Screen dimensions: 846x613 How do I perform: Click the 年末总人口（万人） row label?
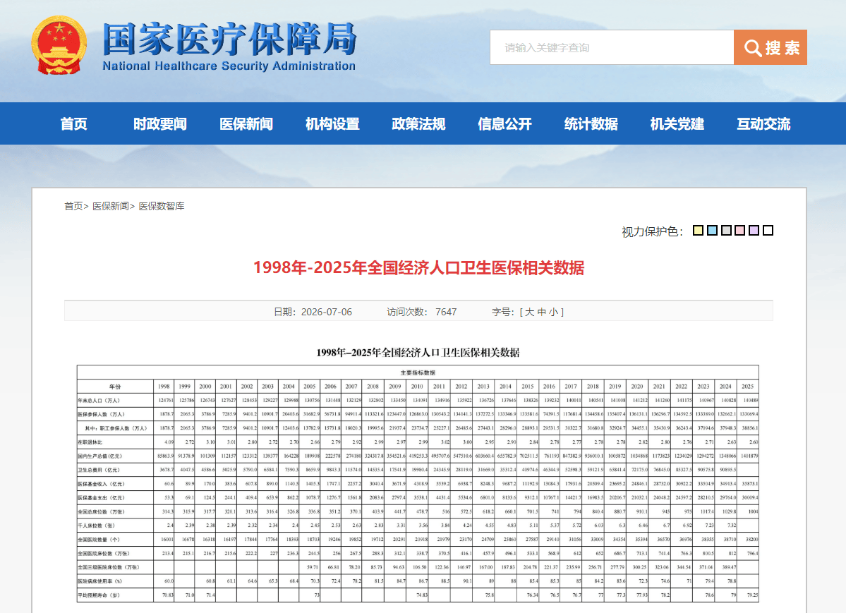pyautogui.click(x=99, y=401)
